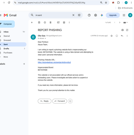Viewport: 134px width, 135px height.
Task: Click the browser forward arrow
Action: click(4, 3)
